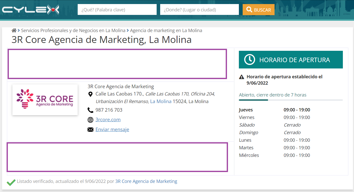Image resolution: width=354 pixels, height=192 pixels.
Task: Click the page title 3R Core Agencia de Marketing, La Molina
Action: point(101,40)
